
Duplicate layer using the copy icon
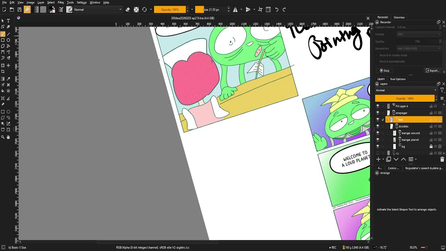pos(389,159)
